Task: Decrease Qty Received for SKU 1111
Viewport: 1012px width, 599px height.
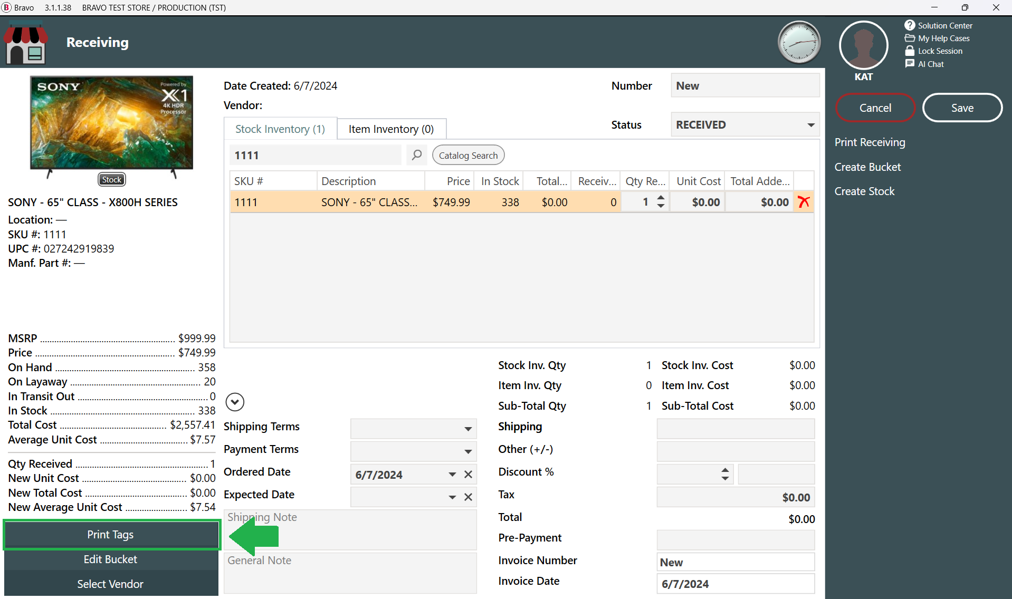Action: pos(661,206)
